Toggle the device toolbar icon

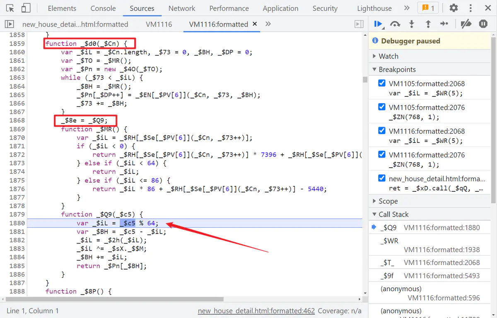pos(26,8)
